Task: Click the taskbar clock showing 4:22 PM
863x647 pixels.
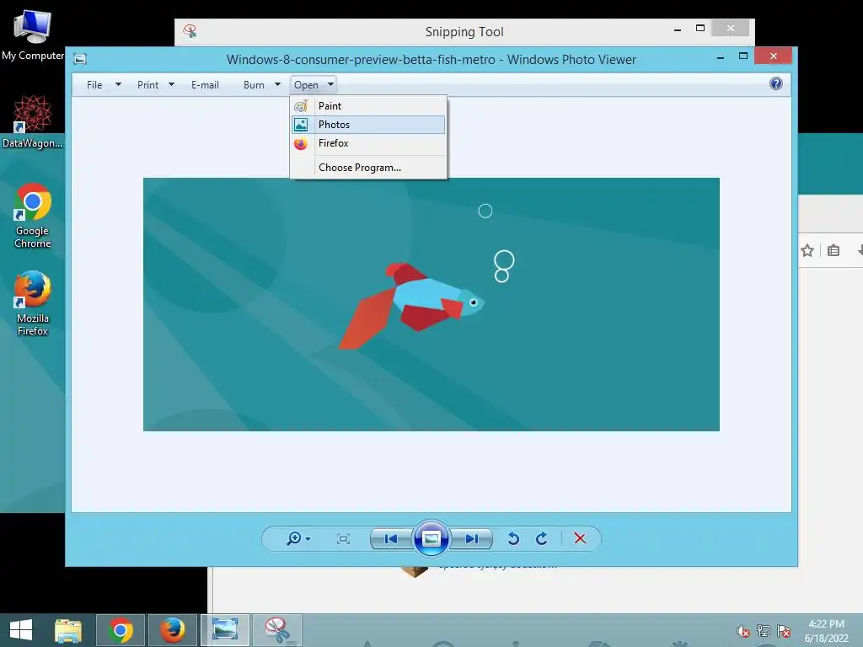Action: pyautogui.click(x=826, y=630)
